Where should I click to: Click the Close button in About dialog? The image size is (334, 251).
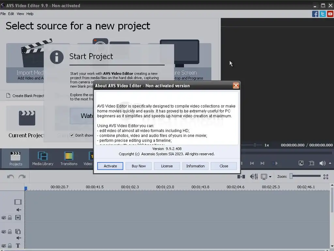coord(224,166)
